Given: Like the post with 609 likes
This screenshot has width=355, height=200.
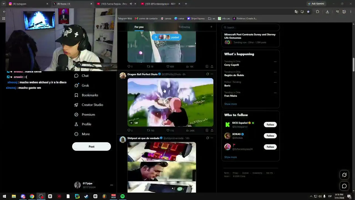Looking at the screenshot, I should [x=170, y=66].
